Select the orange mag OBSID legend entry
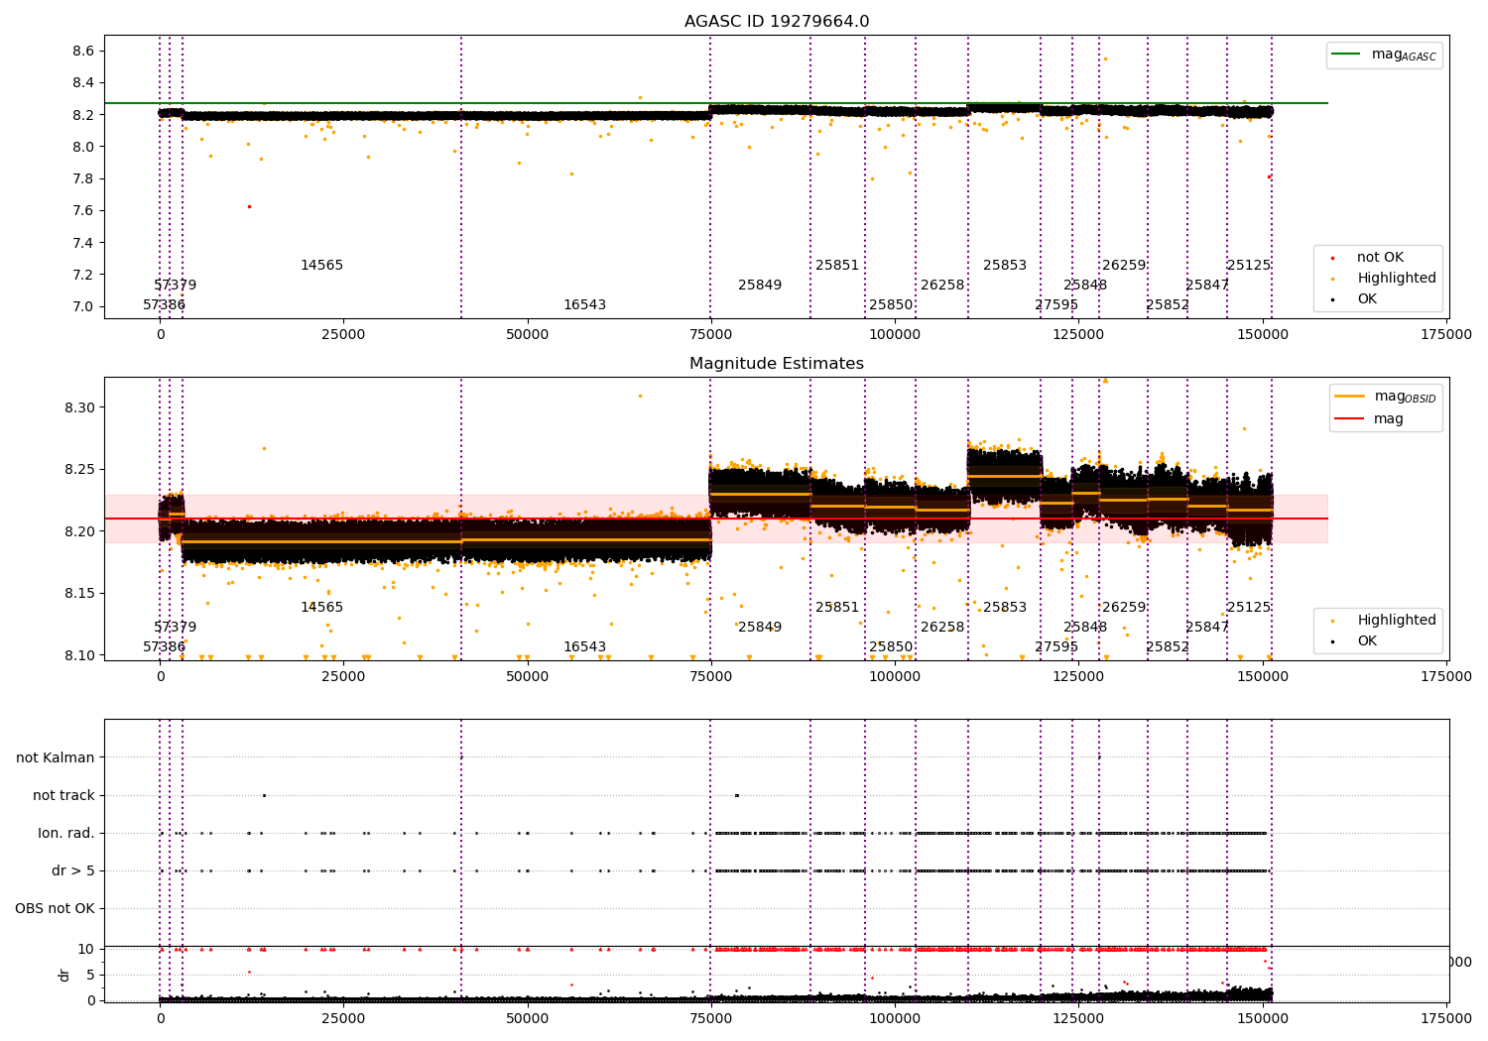 [1385, 397]
